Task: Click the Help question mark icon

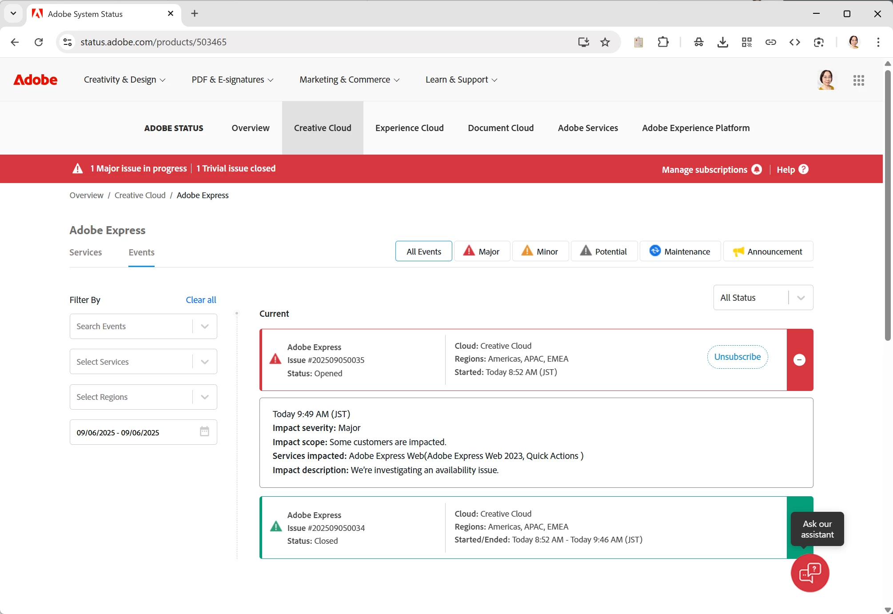Action: click(x=803, y=169)
